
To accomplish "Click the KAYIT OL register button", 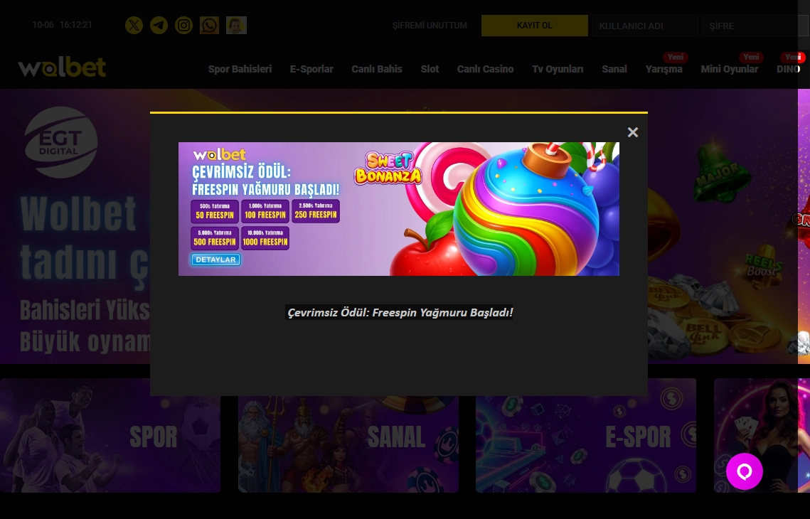I will click(535, 26).
